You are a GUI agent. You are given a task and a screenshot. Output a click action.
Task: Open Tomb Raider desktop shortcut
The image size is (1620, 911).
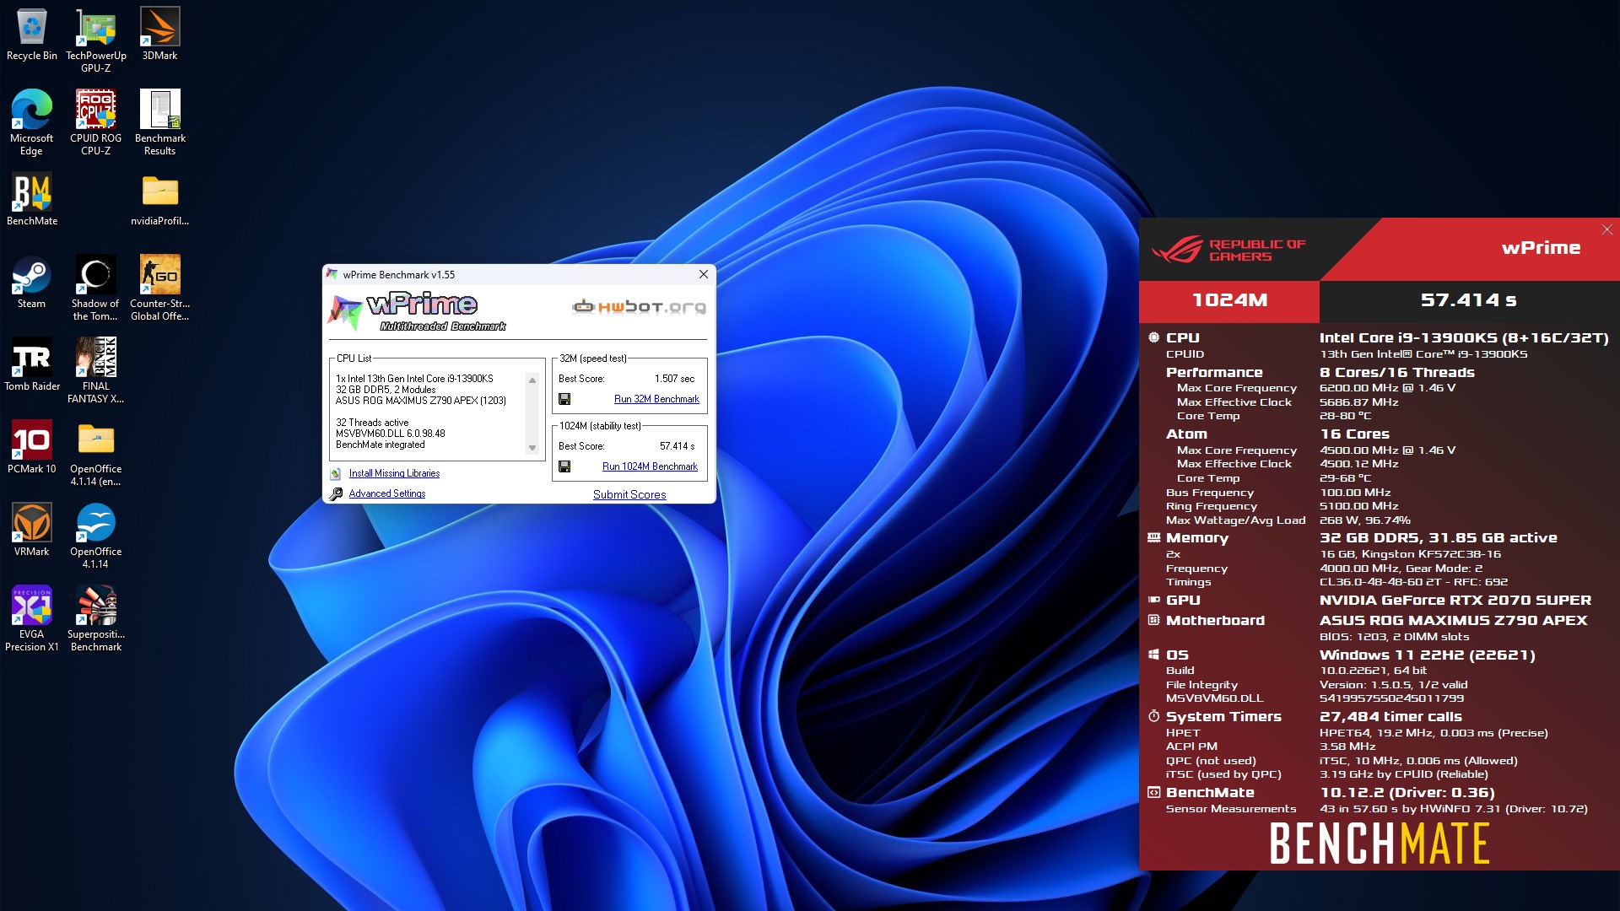pyautogui.click(x=32, y=365)
